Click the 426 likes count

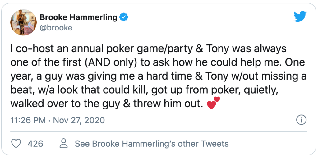[35, 144]
